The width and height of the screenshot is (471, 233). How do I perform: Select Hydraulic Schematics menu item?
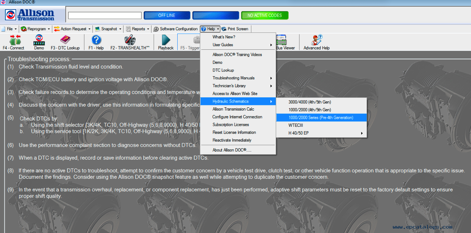coord(238,101)
